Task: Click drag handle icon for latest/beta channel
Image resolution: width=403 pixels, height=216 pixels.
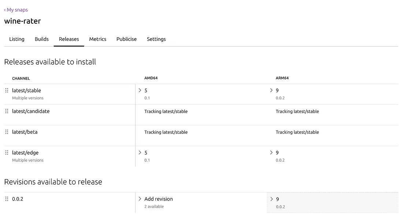Action: [7, 132]
